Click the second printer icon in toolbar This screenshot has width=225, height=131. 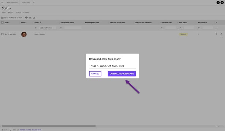click(30, 18)
